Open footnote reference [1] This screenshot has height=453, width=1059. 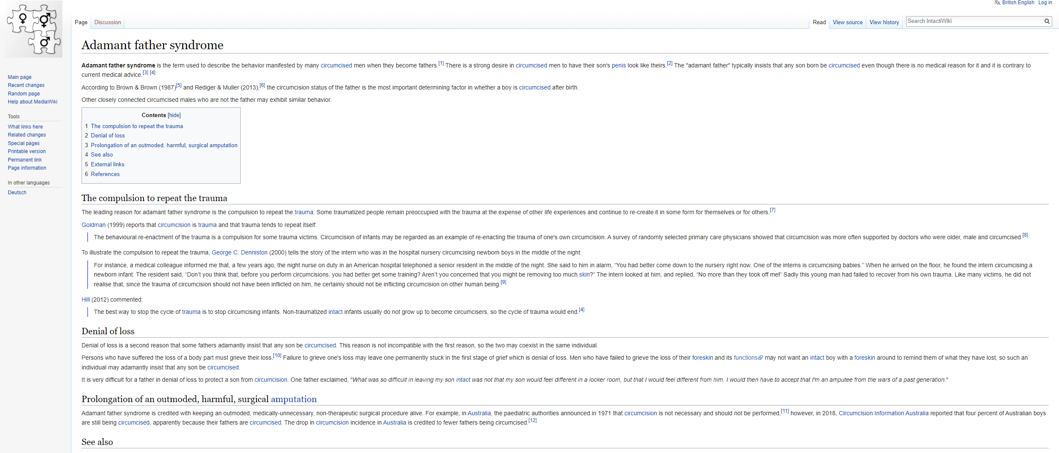tap(441, 64)
